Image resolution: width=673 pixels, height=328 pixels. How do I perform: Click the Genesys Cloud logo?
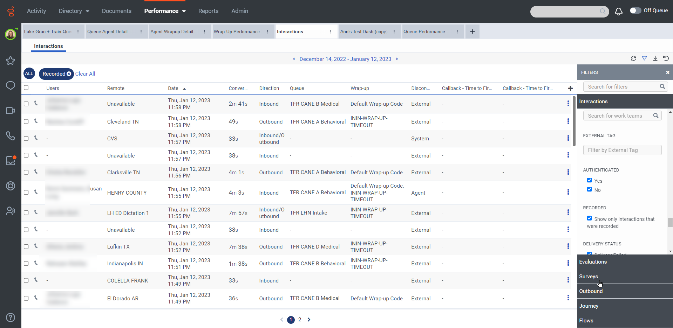11,11
